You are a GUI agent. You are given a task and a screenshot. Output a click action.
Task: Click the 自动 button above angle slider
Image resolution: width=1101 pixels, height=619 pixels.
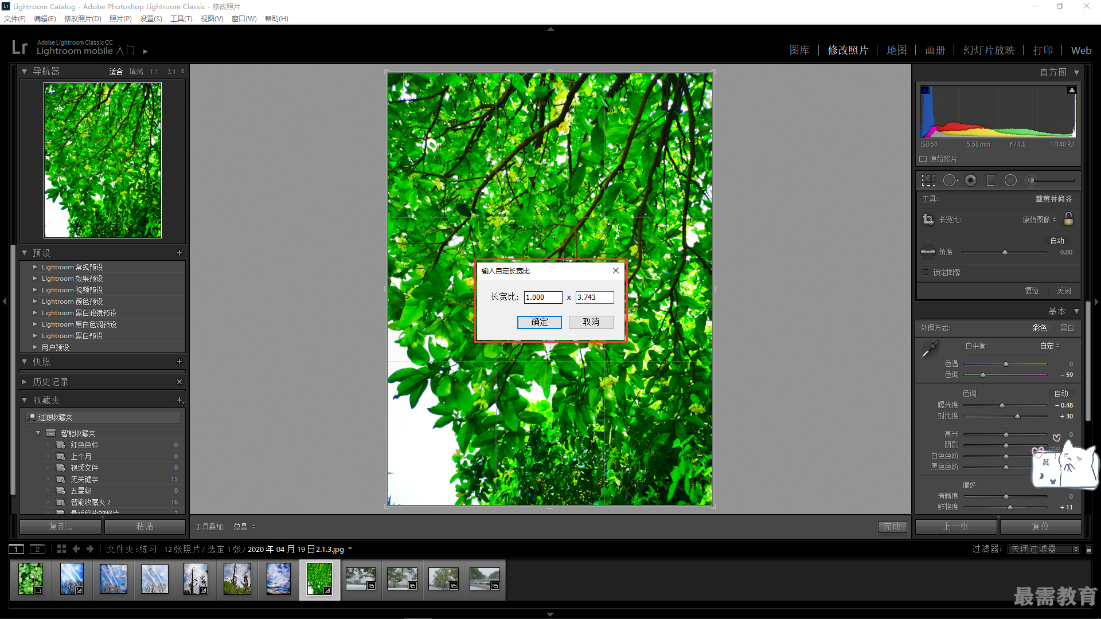(1057, 241)
